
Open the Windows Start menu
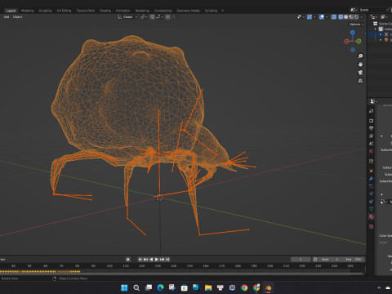click(124, 287)
